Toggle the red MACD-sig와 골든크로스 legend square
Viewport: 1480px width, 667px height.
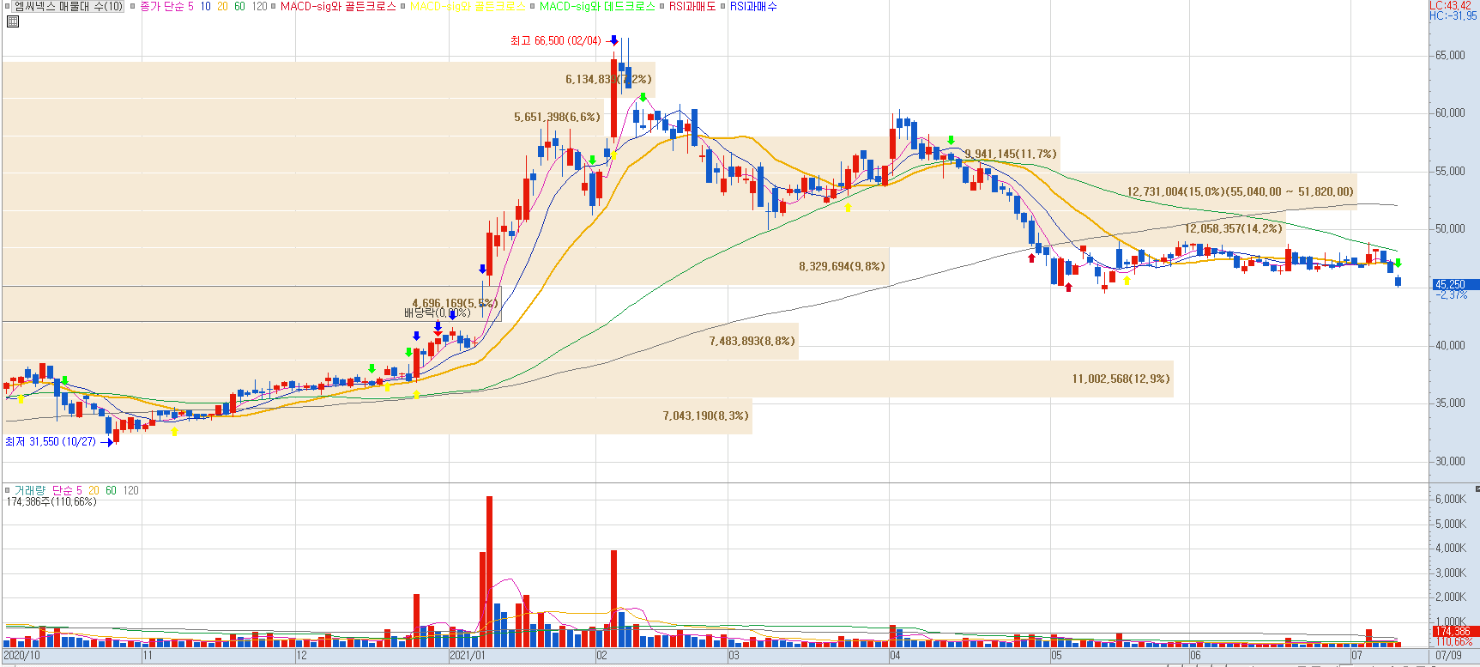(x=273, y=7)
